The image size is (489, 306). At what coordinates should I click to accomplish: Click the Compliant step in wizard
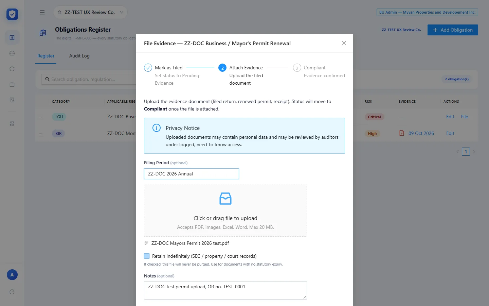tap(319, 72)
